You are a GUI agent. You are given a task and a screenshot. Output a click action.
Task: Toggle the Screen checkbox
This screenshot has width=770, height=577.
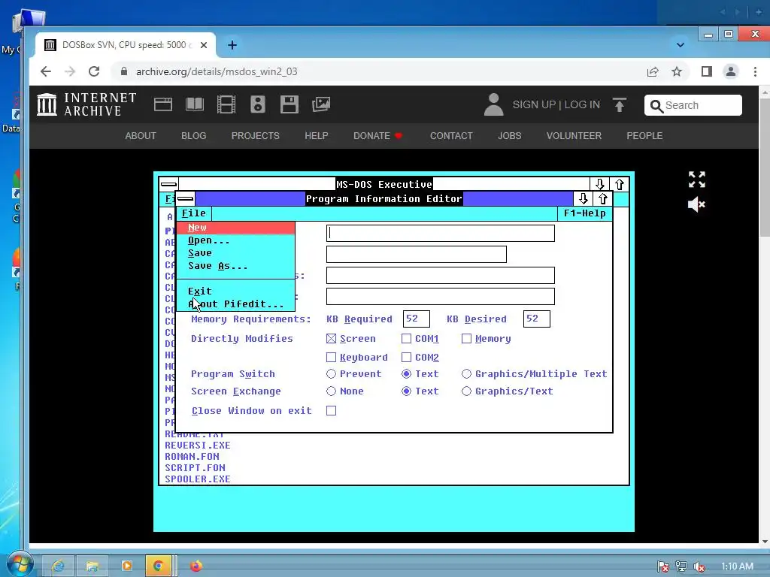[x=332, y=339]
